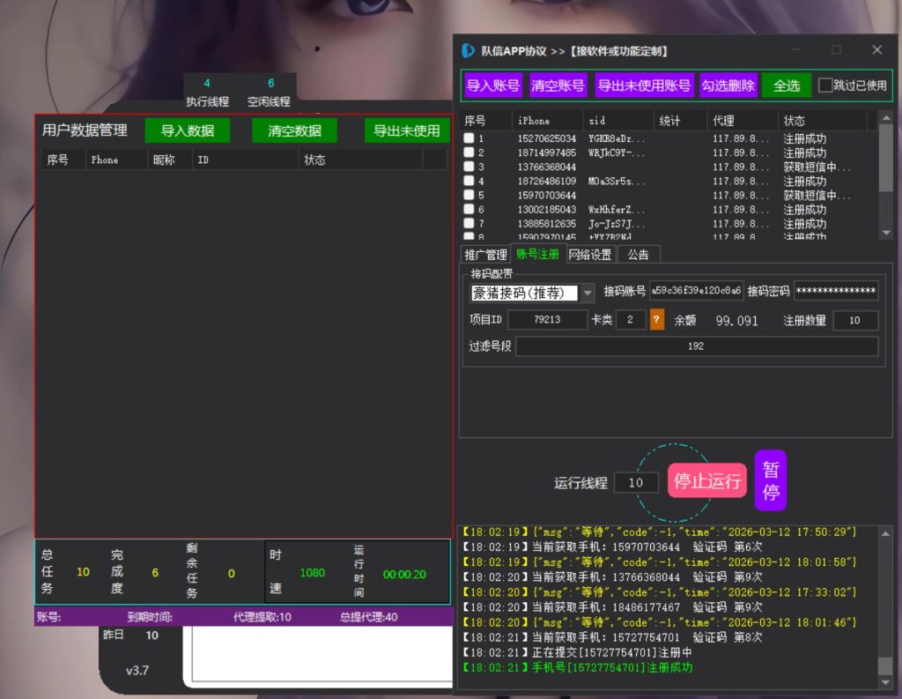This screenshot has height=699, width=902.
Task: Click the green 全选 button
Action: pos(786,86)
